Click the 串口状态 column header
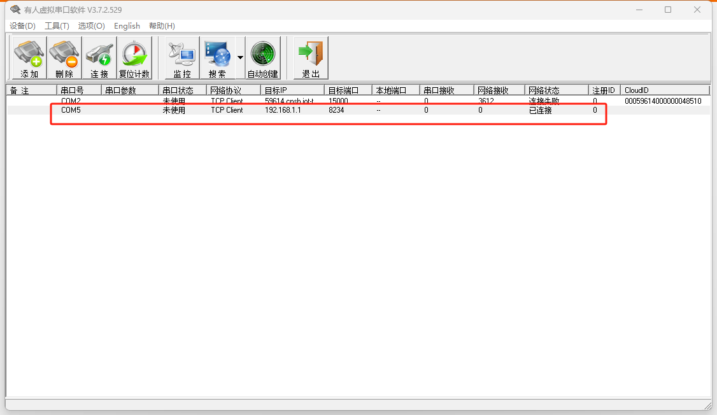717x415 pixels. (183, 90)
